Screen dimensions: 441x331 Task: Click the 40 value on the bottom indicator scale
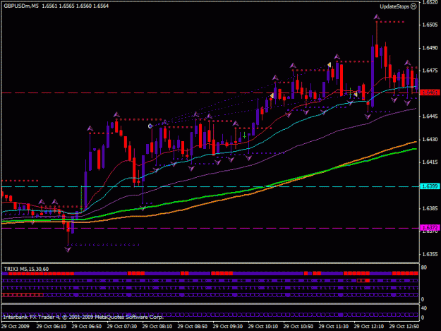(424, 308)
